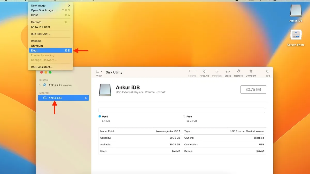Viewport: 310px width, 174px height.
Task: Open the New Image submenu
Action: click(51, 6)
